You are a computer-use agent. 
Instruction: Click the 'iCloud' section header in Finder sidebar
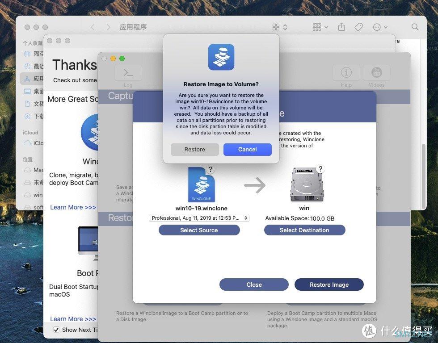(x=30, y=133)
